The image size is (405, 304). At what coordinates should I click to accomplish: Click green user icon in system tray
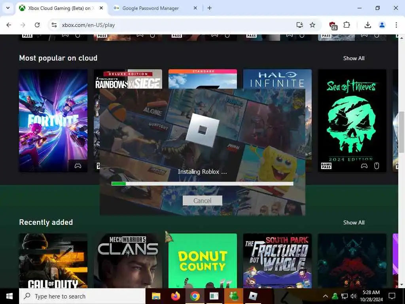click(x=335, y=296)
